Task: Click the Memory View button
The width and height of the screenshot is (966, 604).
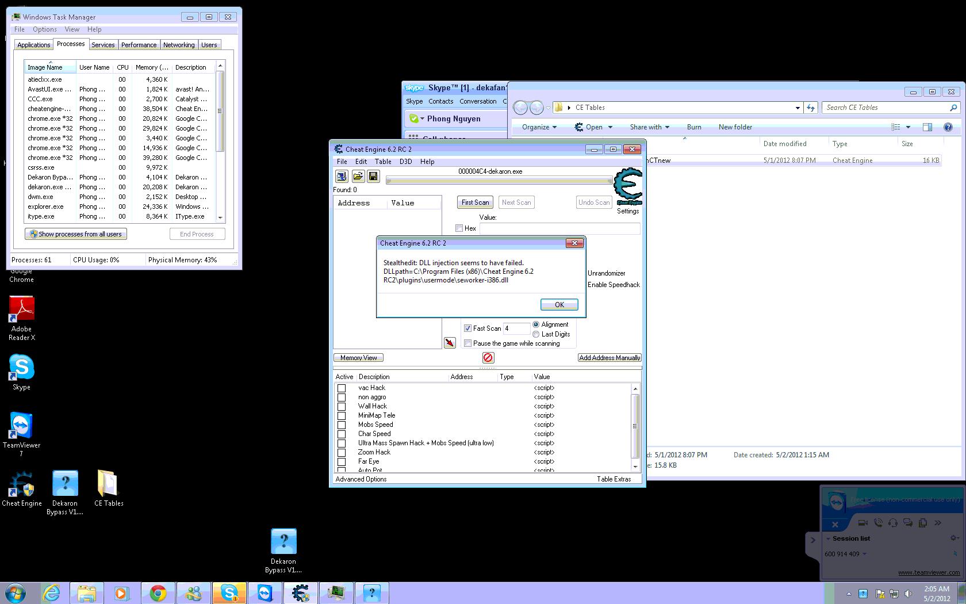Action: [x=358, y=358]
